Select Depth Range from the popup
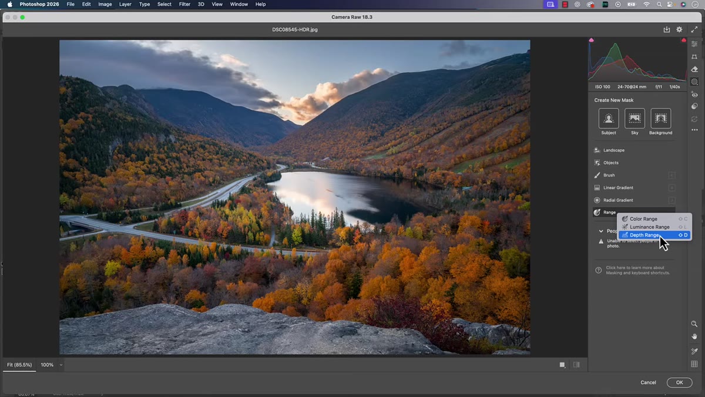Screen dimensions: 705x397 (x=654, y=235)
